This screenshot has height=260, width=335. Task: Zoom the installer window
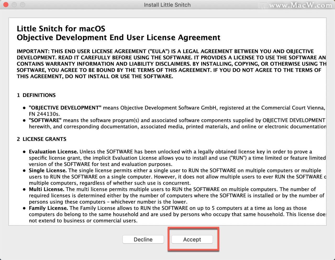coord(23,5)
